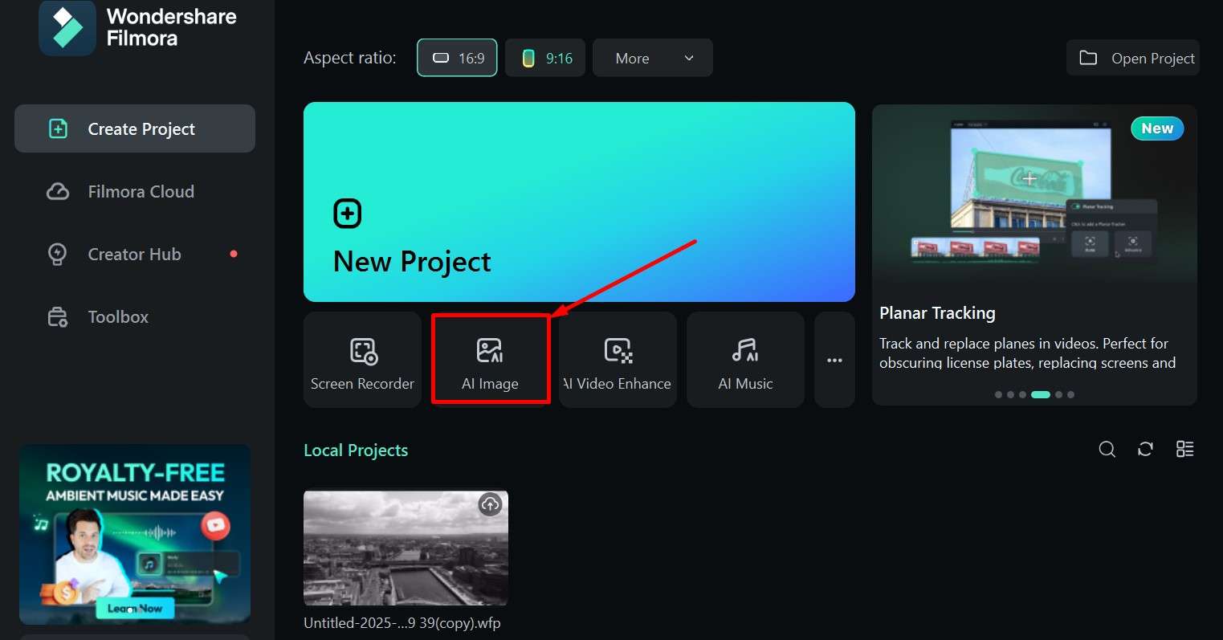The width and height of the screenshot is (1223, 640).
Task: Click the Create Project plus-file icon
Action: pos(58,128)
